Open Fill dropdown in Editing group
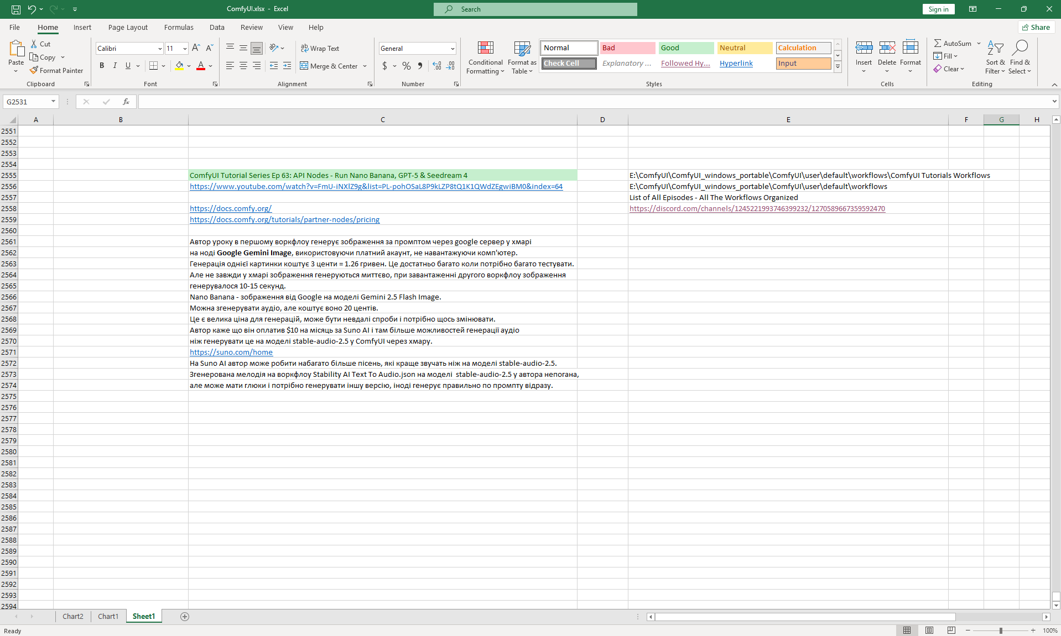Viewport: 1061px width, 636px height. point(945,56)
